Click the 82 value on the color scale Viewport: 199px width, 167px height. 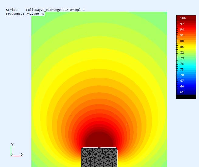pos(182,52)
